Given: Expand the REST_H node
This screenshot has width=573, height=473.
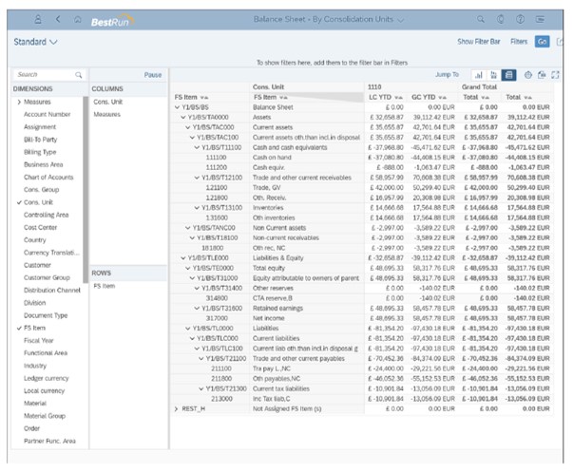Looking at the screenshot, I should 177,408.
